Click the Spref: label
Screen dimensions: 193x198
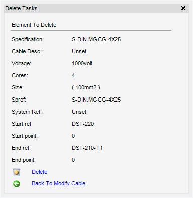tap(19, 100)
